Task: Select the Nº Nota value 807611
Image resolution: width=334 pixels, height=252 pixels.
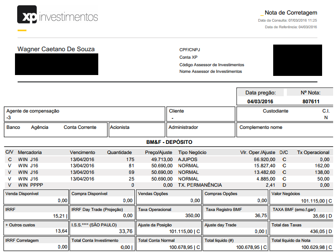Action: pyautogui.click(x=311, y=102)
